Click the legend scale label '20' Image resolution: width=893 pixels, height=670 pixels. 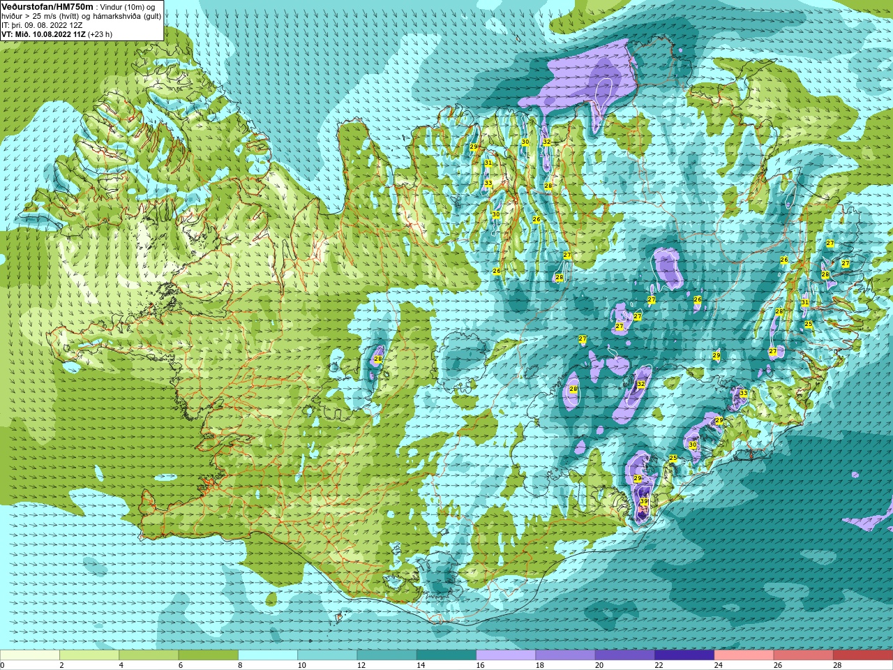click(x=599, y=665)
